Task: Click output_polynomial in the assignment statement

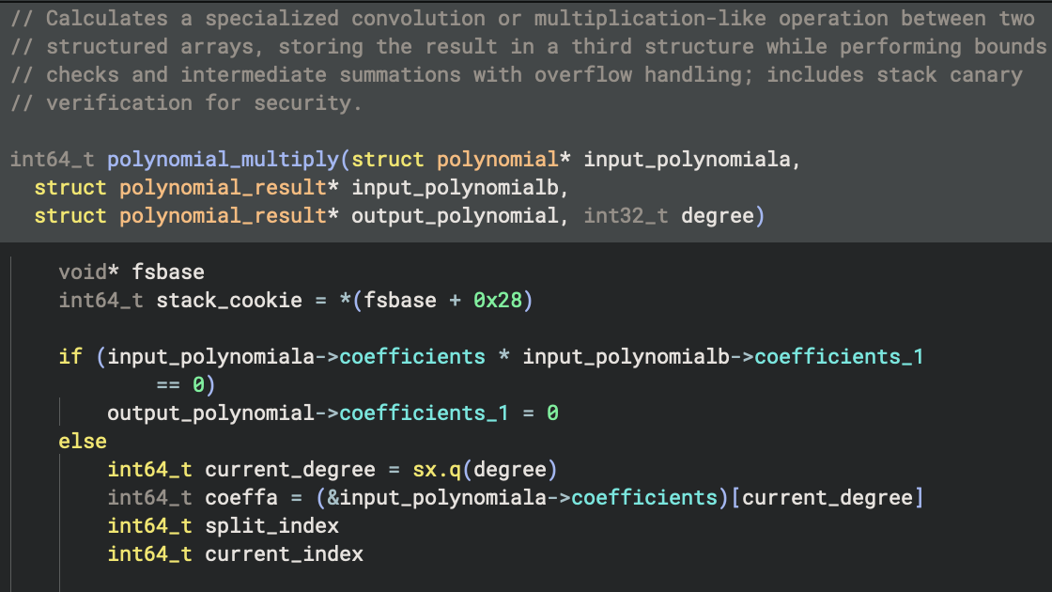Action: click(x=210, y=413)
